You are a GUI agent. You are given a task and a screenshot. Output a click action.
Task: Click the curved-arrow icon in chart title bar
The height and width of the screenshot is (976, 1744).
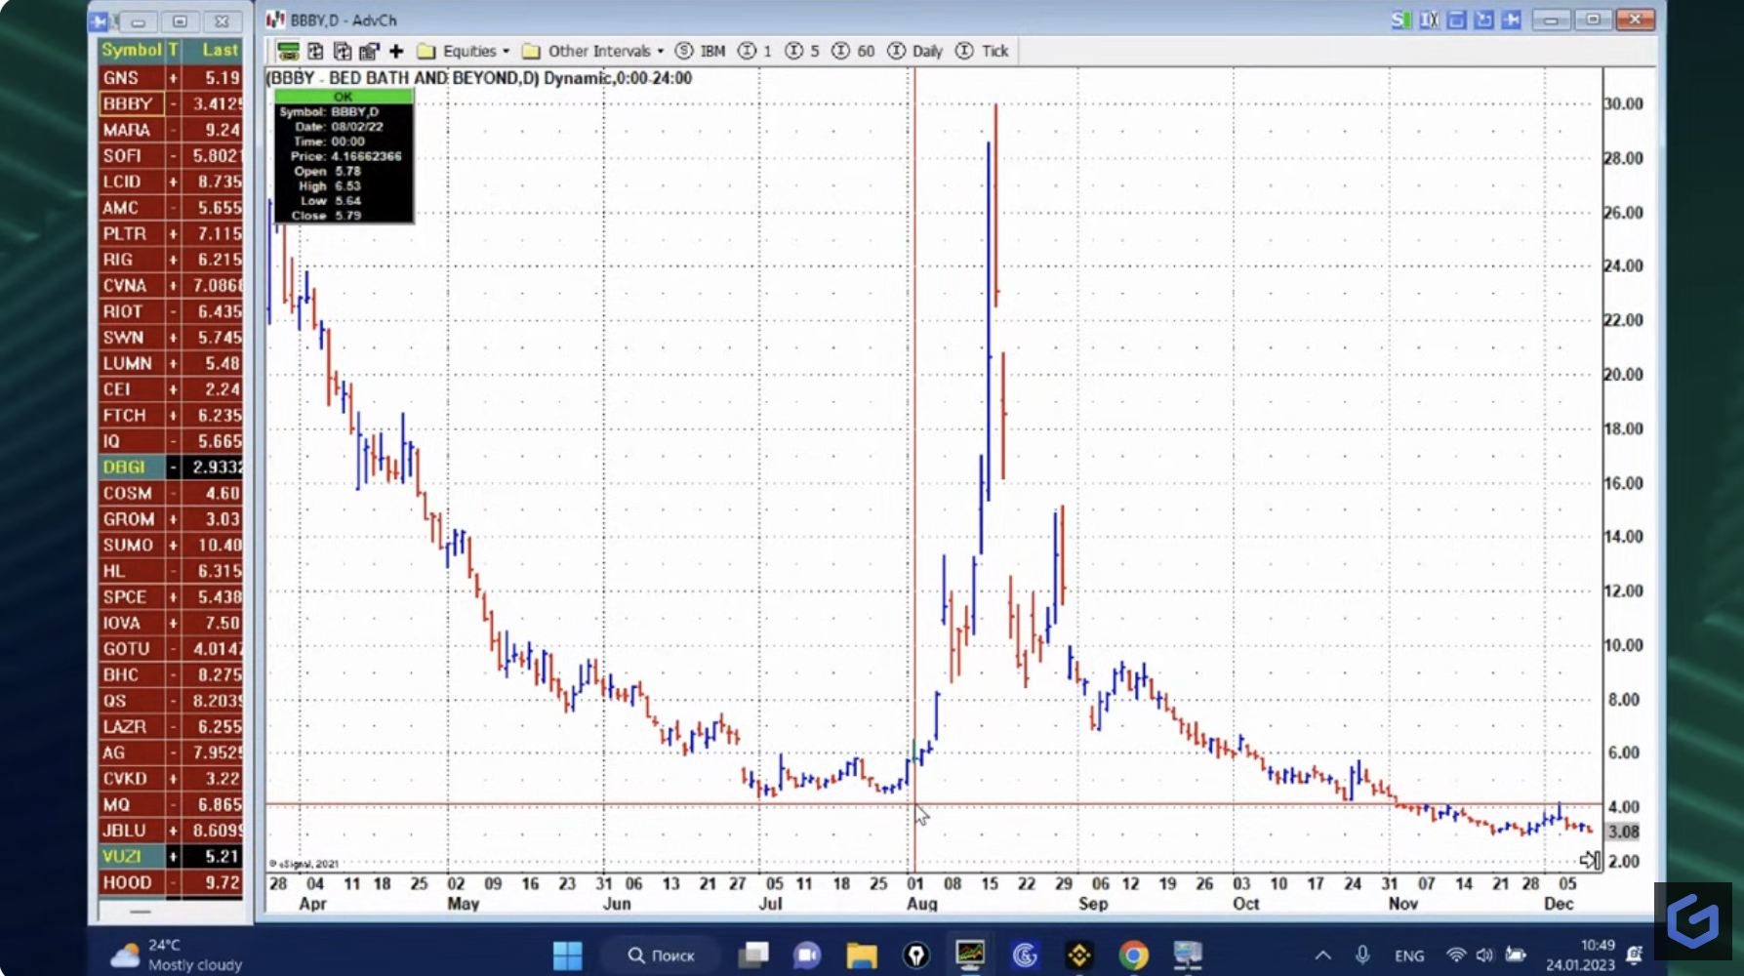pos(1484,20)
